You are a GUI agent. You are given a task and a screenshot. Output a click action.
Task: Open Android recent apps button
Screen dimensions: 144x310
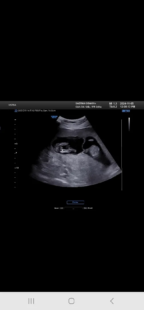(x=31, y=301)
